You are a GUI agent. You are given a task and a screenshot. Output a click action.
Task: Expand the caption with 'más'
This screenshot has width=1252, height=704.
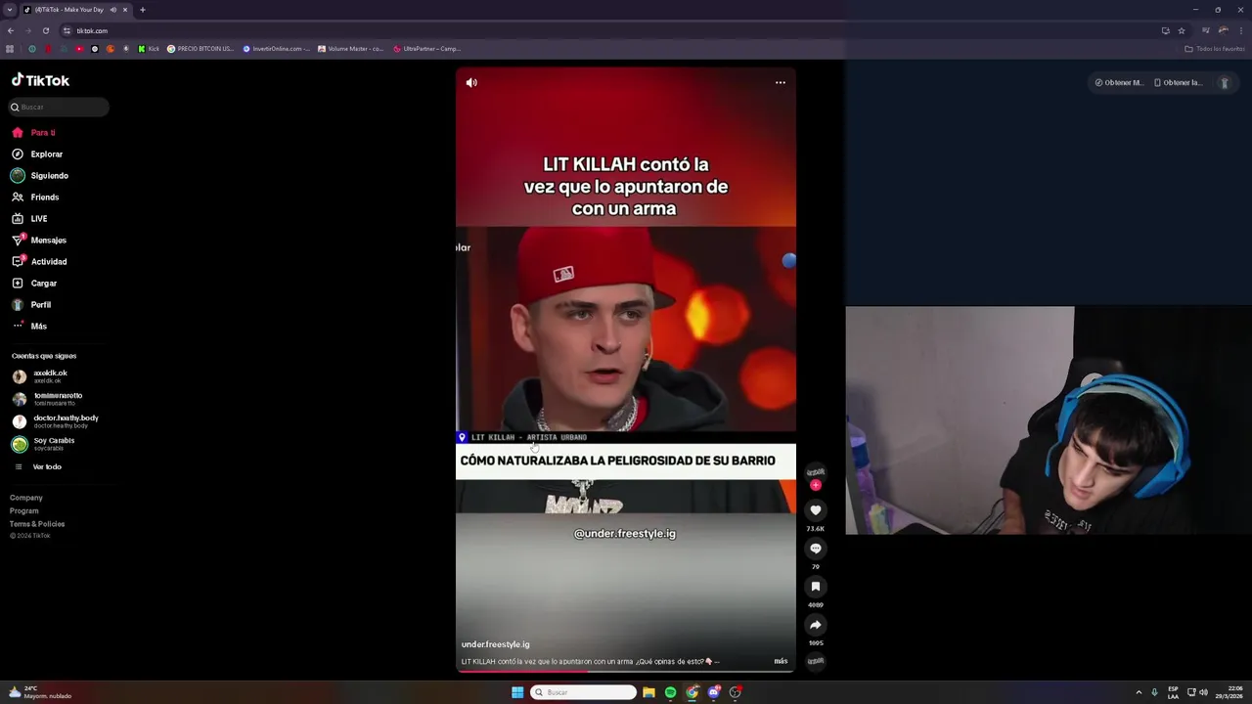[x=781, y=661]
